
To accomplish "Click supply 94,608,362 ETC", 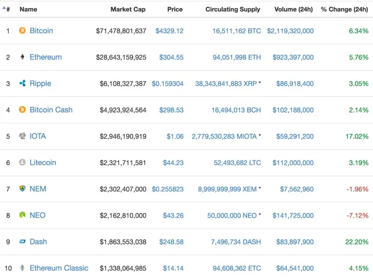I will pyautogui.click(x=237, y=268).
